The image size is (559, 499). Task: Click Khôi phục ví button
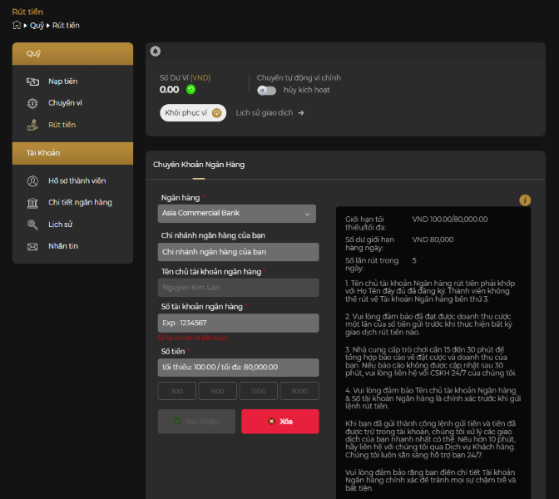193,113
